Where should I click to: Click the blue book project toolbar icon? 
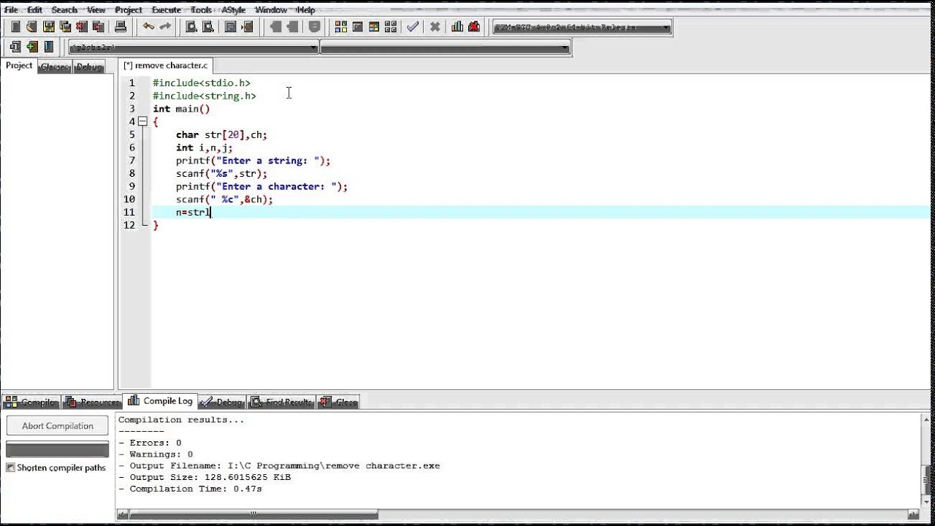tap(49, 47)
